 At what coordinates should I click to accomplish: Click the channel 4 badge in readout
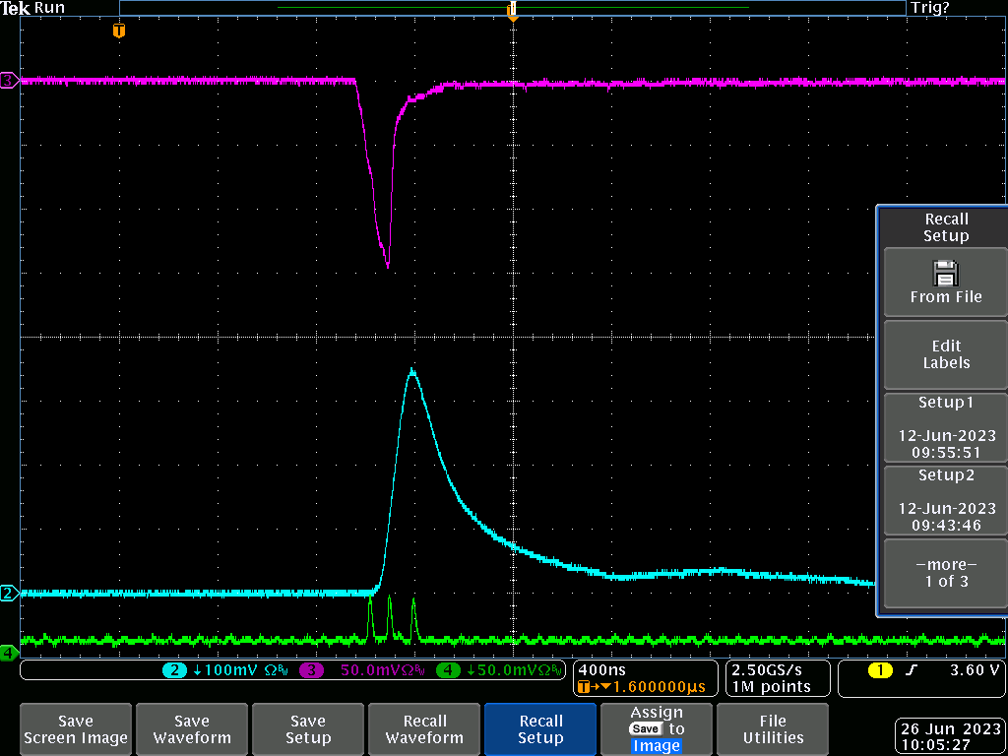pyautogui.click(x=449, y=670)
